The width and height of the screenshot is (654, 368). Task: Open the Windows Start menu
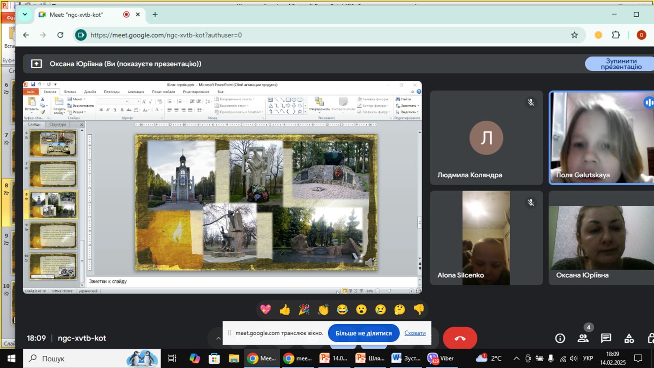11,359
